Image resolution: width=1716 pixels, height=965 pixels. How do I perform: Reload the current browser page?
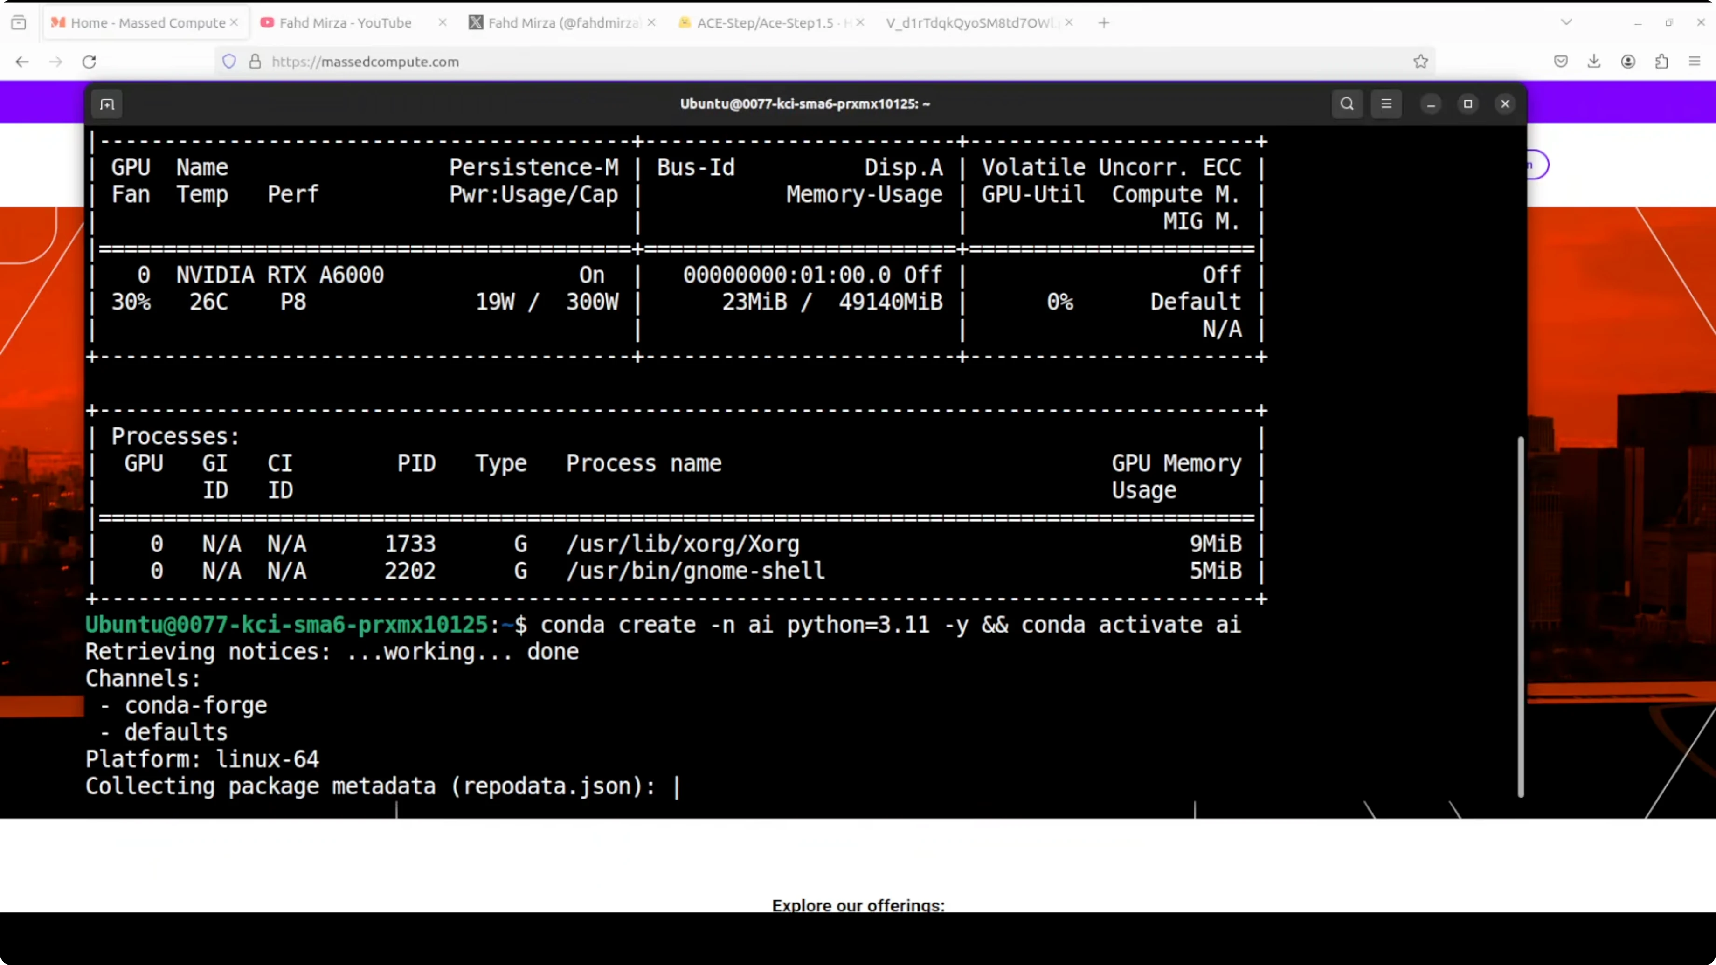(89, 62)
